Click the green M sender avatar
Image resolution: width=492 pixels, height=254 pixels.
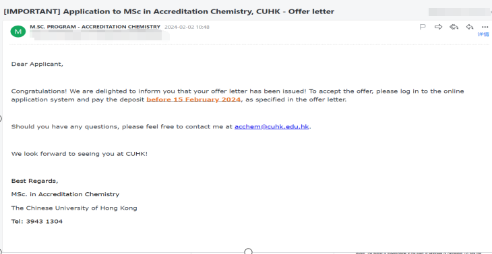coord(18,32)
